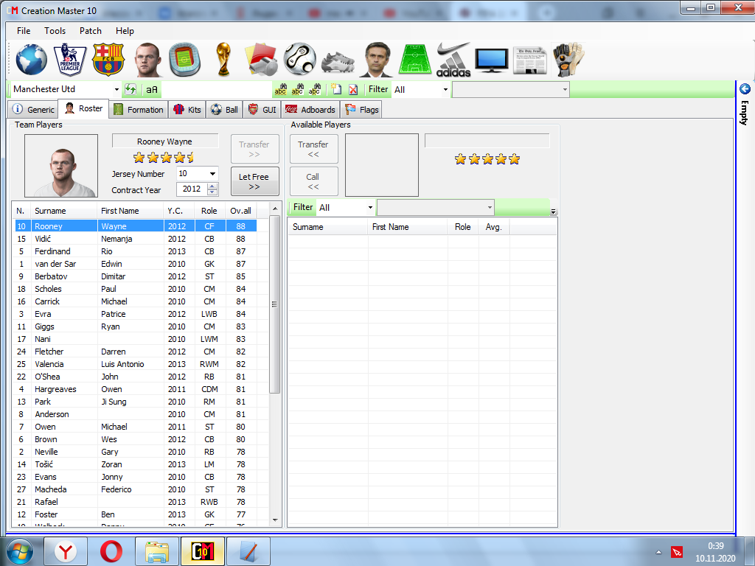
Task: Open the Patch menu
Action: pos(91,31)
